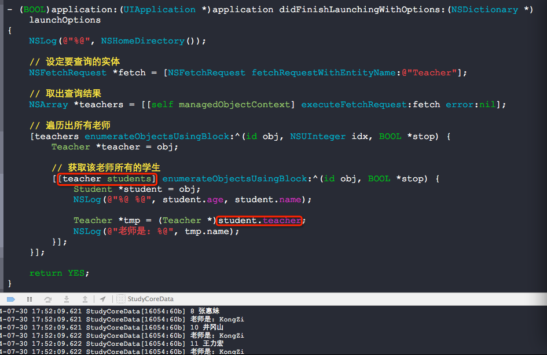Screen dimensions: 547x355
Task: Click didFinishLaunchingWithOptions: in the signature
Action: (x=363, y=9)
